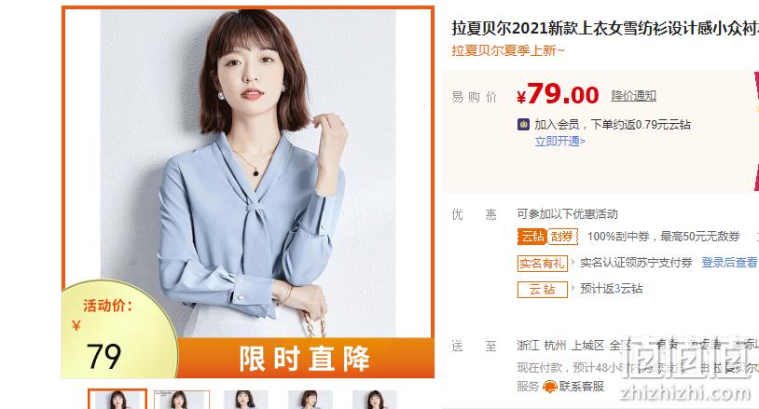Click the 云钻 orange coupon tag

click(532, 237)
